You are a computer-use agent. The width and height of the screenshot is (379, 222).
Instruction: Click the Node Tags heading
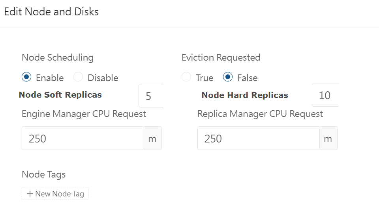[43, 174]
